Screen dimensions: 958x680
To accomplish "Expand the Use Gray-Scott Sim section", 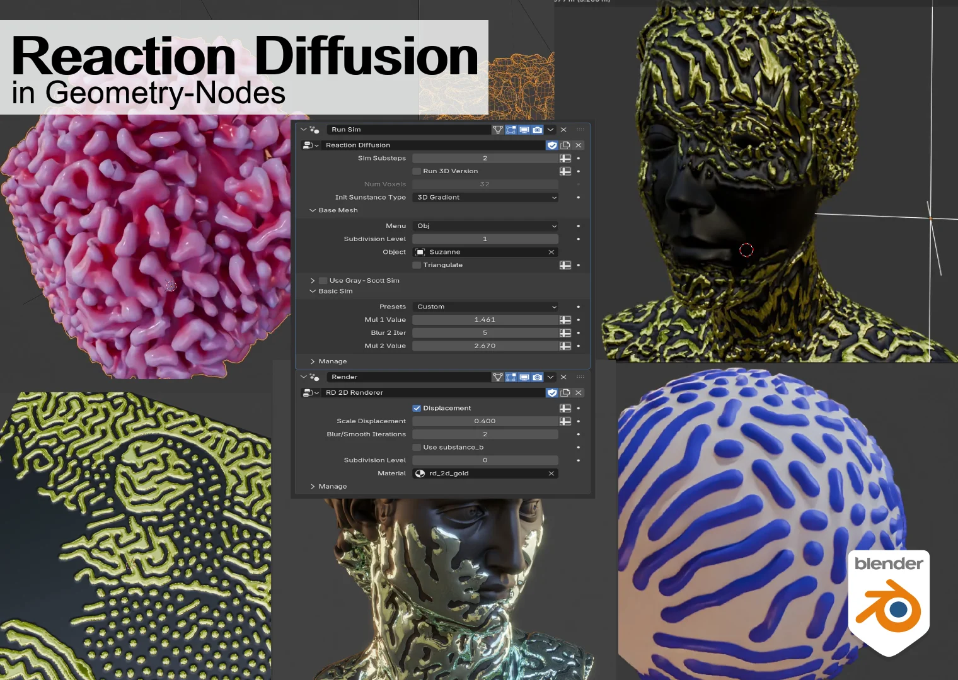I will pyautogui.click(x=313, y=281).
